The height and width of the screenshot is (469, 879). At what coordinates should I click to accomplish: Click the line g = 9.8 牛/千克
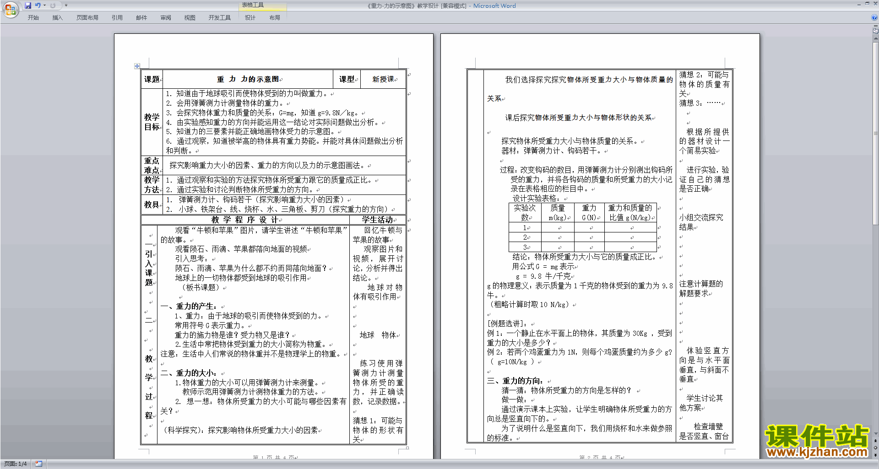543,276
